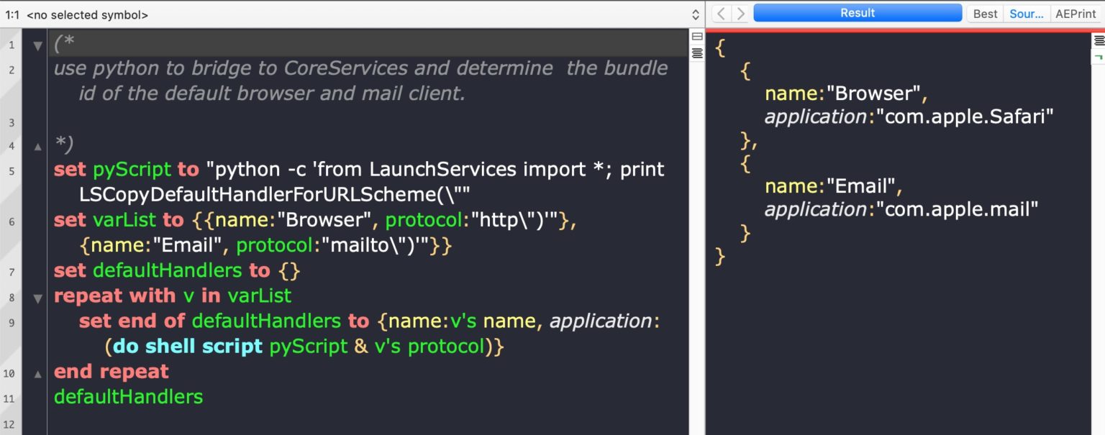The height and width of the screenshot is (435, 1105).
Task: Open the symbol navigation popup arrows
Action: point(695,14)
